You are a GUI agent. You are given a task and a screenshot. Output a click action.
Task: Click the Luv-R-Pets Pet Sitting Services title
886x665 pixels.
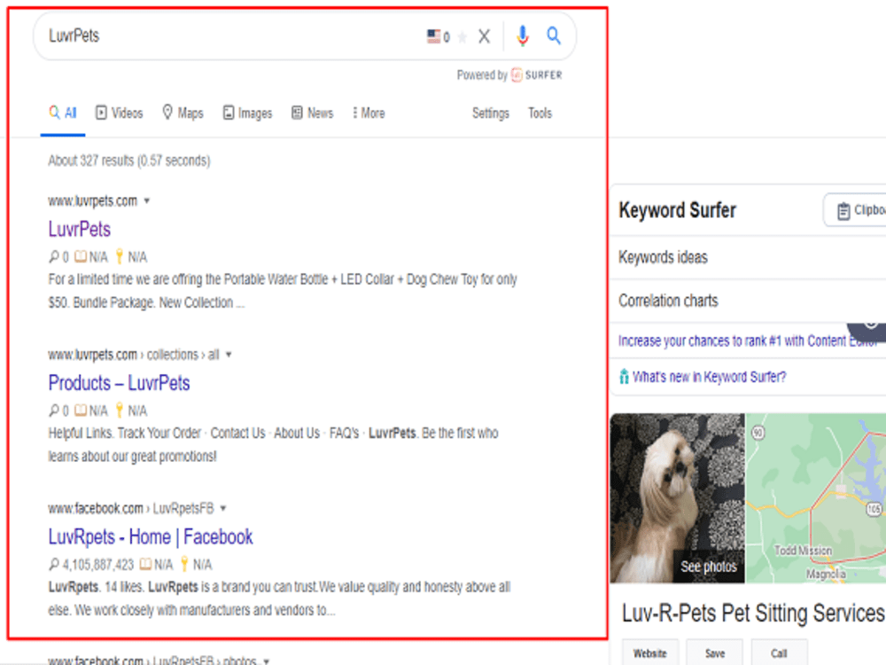(x=753, y=614)
